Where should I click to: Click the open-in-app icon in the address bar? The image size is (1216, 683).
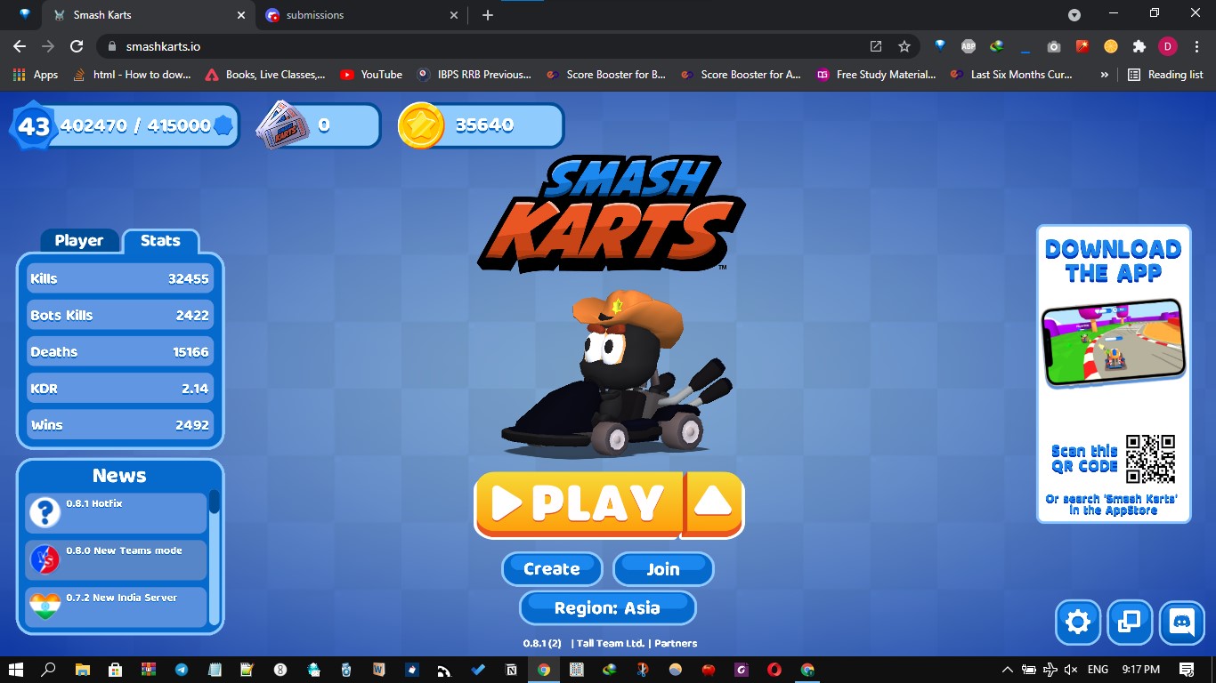[876, 46]
